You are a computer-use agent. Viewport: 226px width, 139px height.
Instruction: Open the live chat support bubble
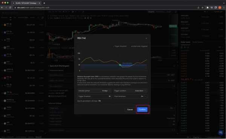[x=220, y=132]
